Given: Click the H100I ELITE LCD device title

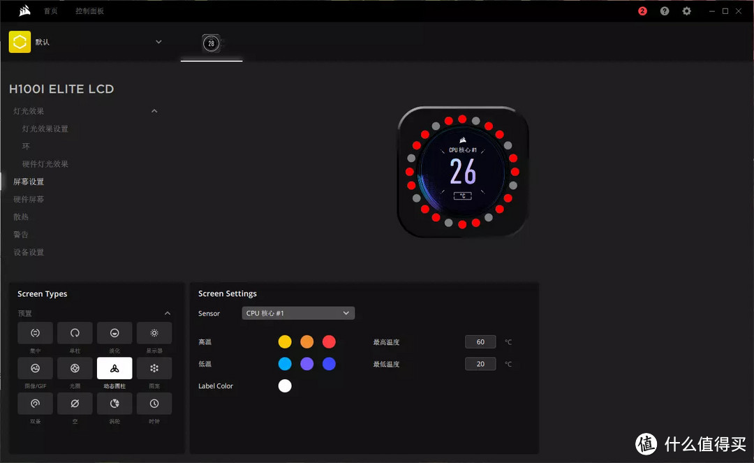Looking at the screenshot, I should 61,89.
